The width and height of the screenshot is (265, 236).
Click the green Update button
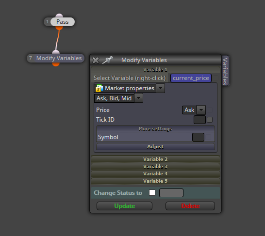[124, 206]
